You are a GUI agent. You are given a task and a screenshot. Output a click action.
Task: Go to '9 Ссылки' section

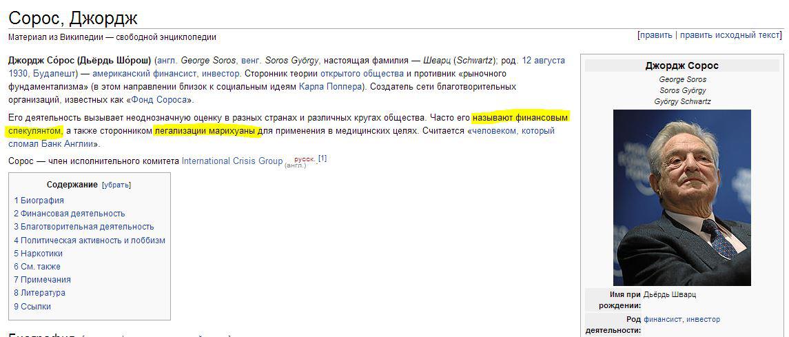click(32, 306)
